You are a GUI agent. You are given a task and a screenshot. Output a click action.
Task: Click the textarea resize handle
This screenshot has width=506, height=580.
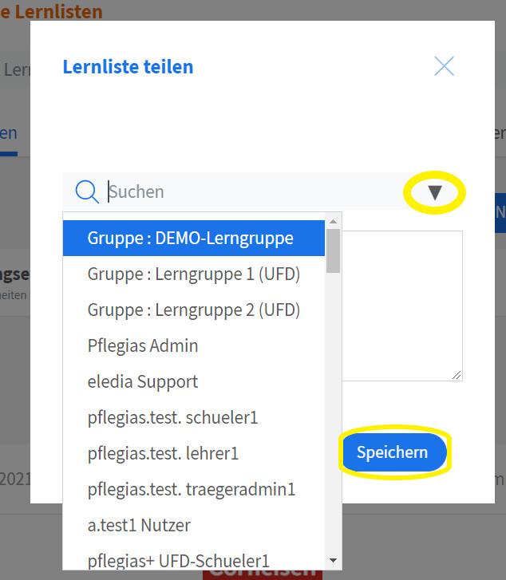457,375
